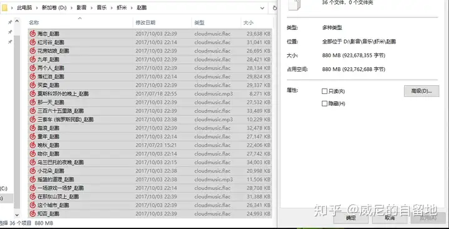
Task: Click the file icon beside 九年_赵鹏
Action: tap(32, 60)
